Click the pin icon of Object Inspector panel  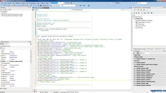coord(29,42)
